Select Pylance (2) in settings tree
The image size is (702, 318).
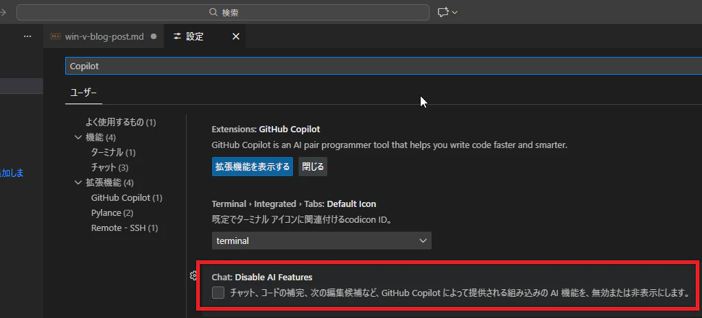[112, 213]
